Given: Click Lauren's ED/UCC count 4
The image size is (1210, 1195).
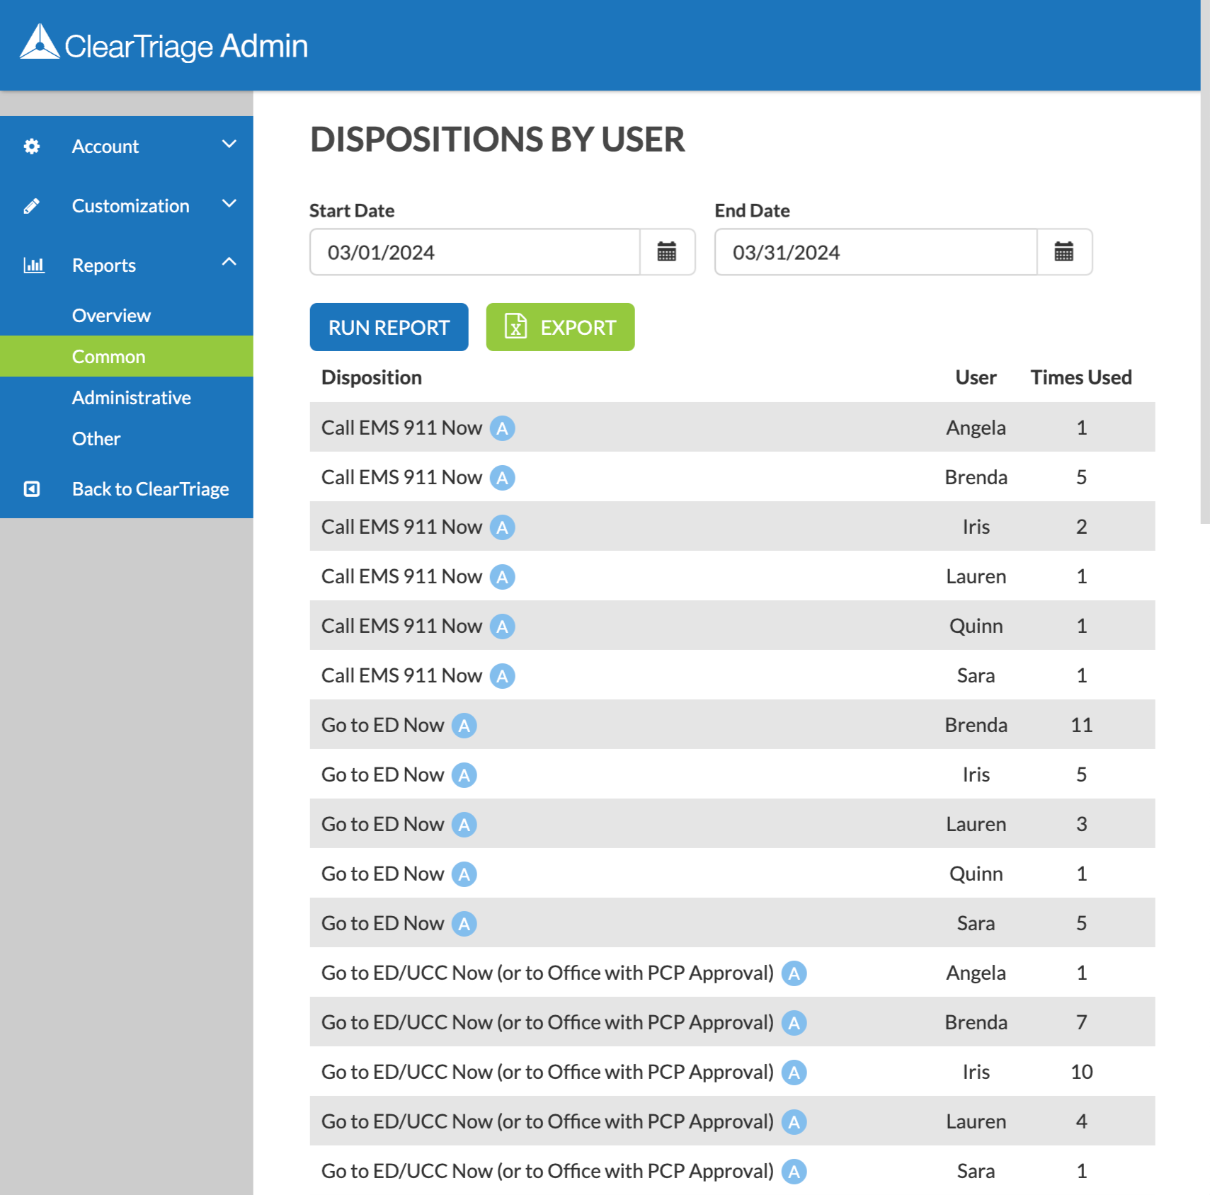Looking at the screenshot, I should [x=1081, y=1121].
